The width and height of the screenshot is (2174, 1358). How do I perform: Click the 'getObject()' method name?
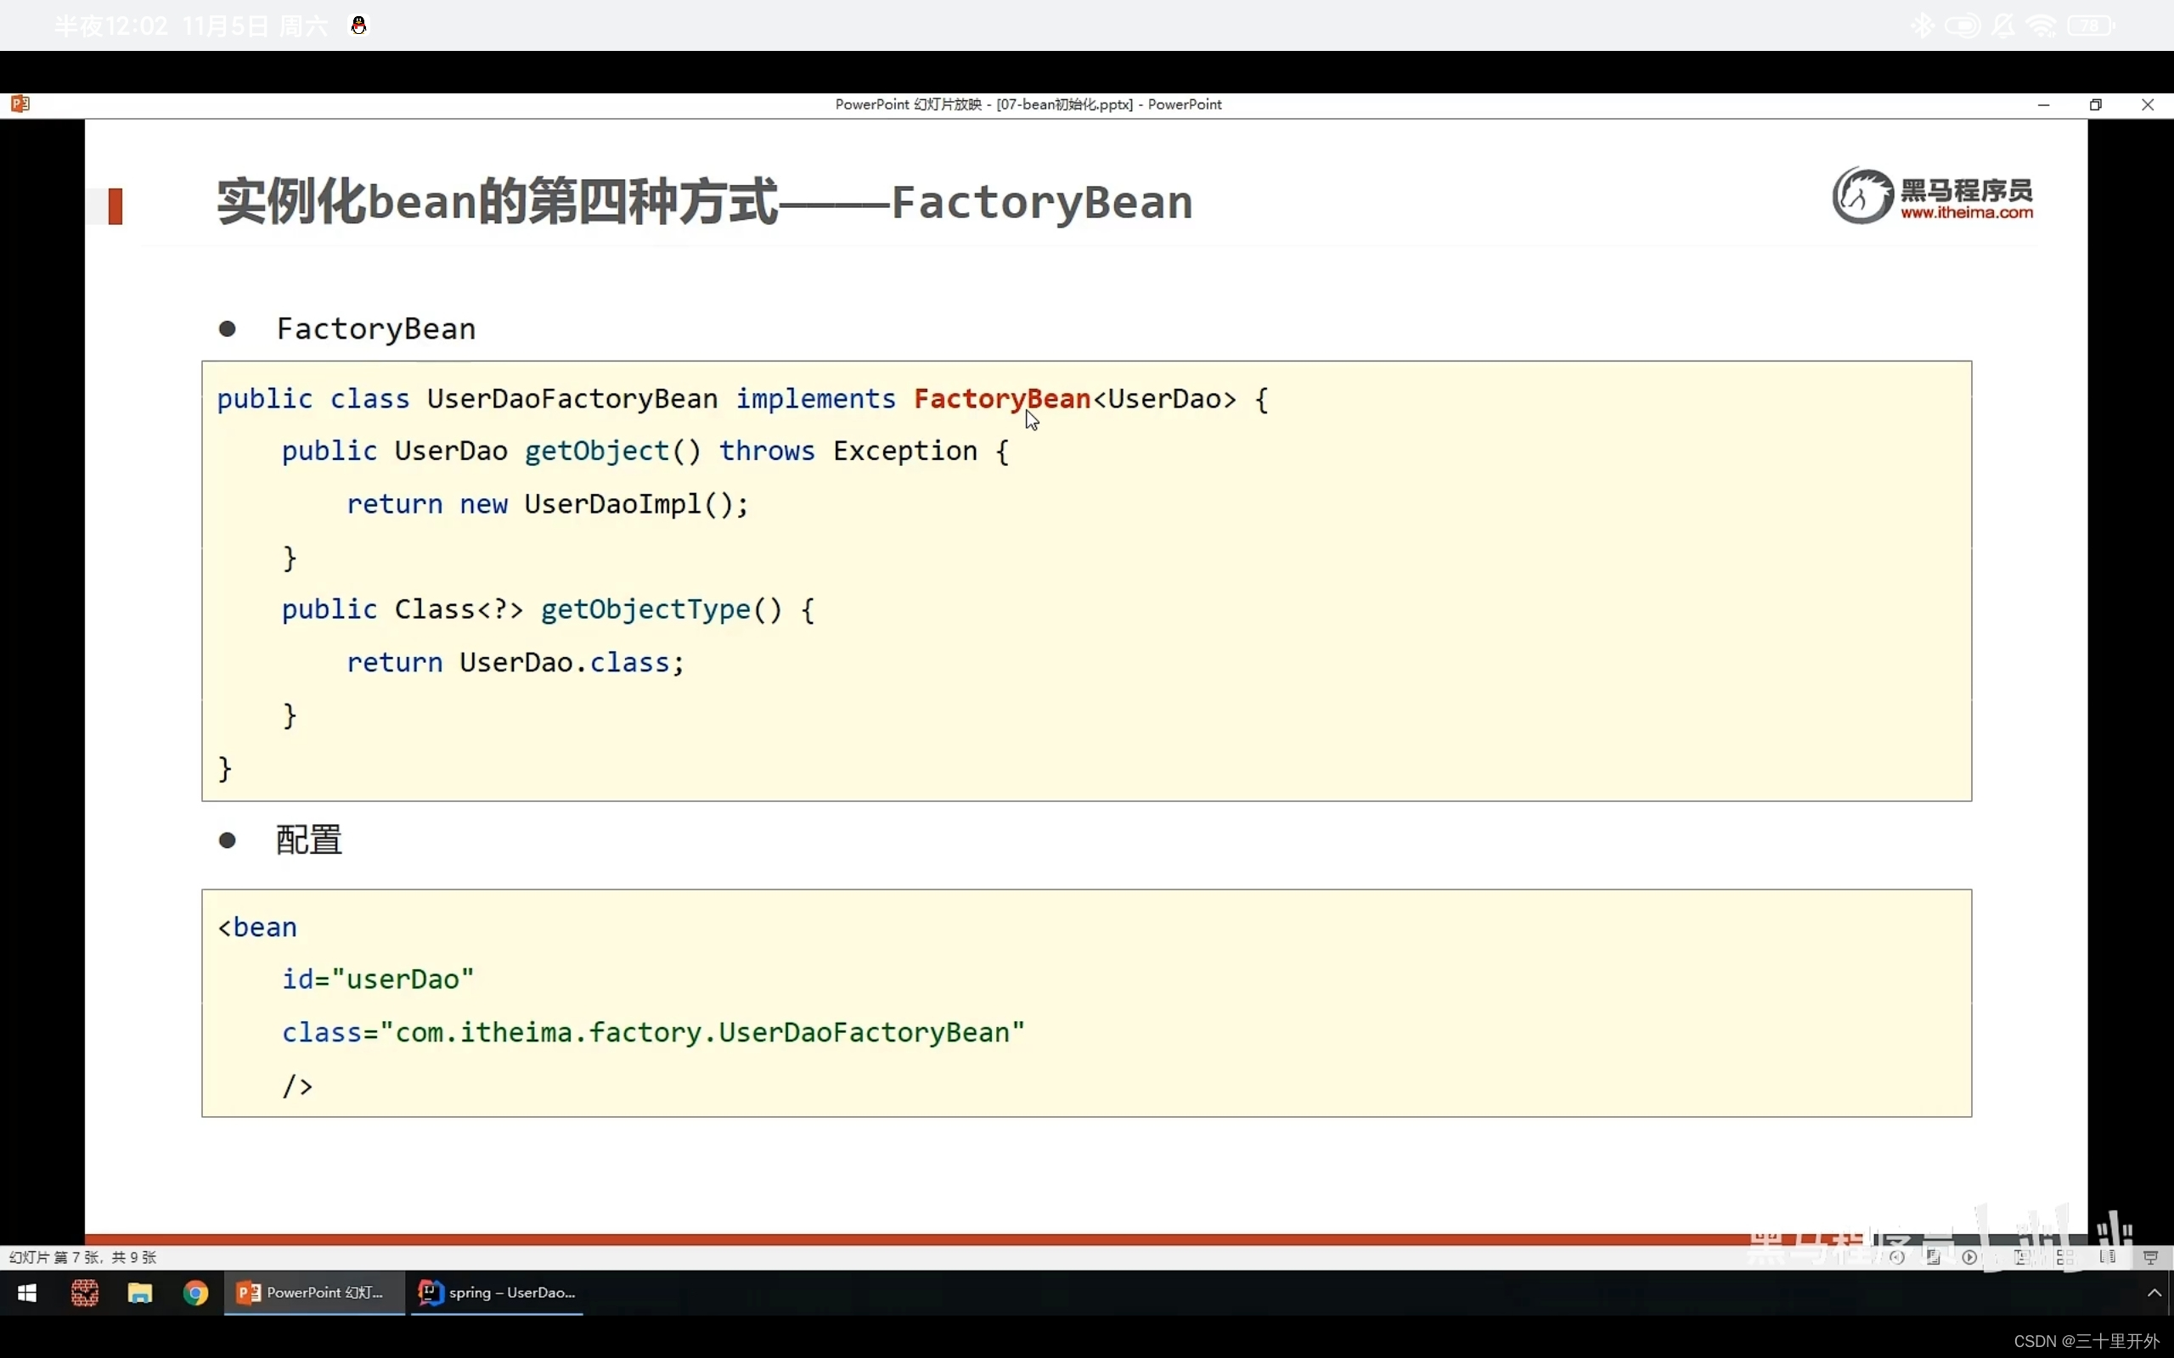coord(611,451)
